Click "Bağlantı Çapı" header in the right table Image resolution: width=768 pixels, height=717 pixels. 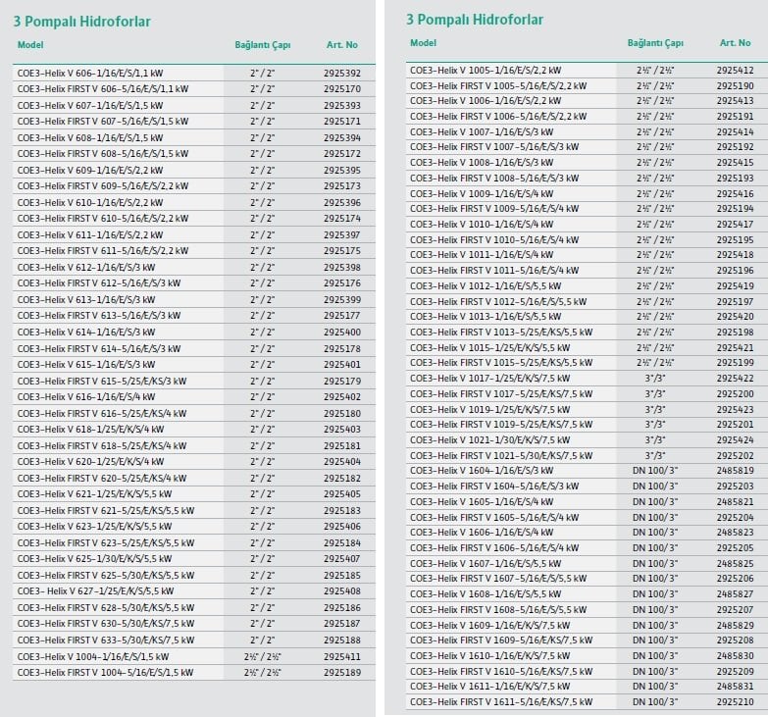655,43
